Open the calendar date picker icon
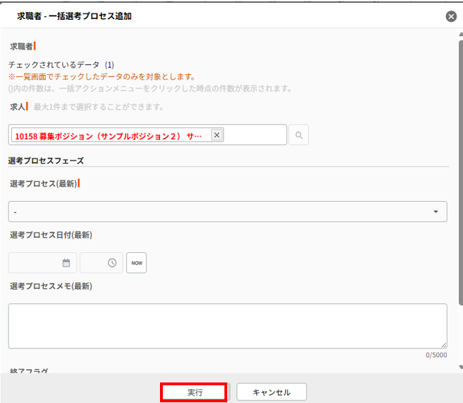Screen dimensions: 463x403 (67, 263)
